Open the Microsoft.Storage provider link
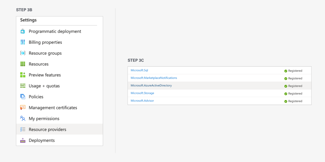This screenshot has height=162, width=325. [142, 93]
